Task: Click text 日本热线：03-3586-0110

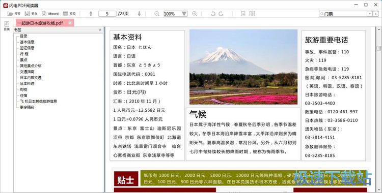Action: point(332,120)
